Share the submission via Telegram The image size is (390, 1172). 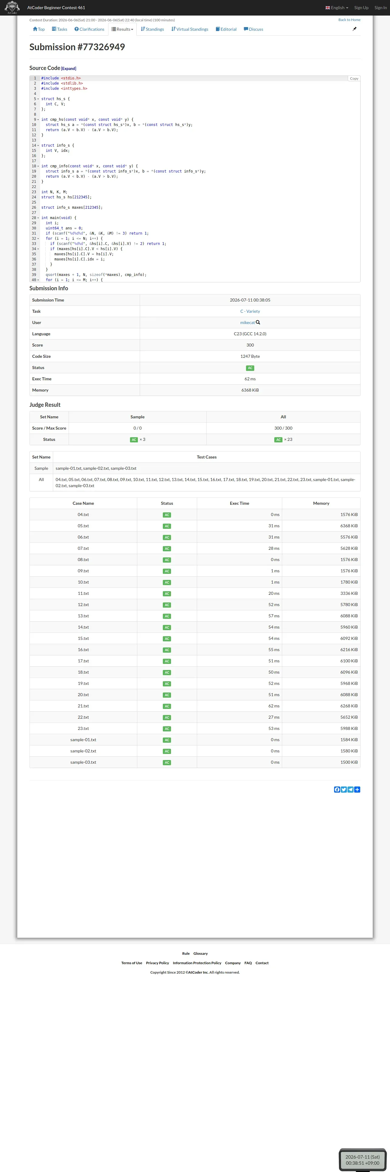click(351, 789)
